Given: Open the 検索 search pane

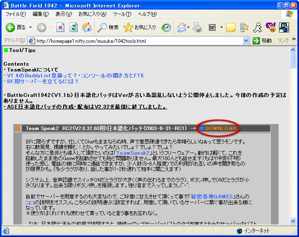Looking at the screenshot, I should 108,27.
